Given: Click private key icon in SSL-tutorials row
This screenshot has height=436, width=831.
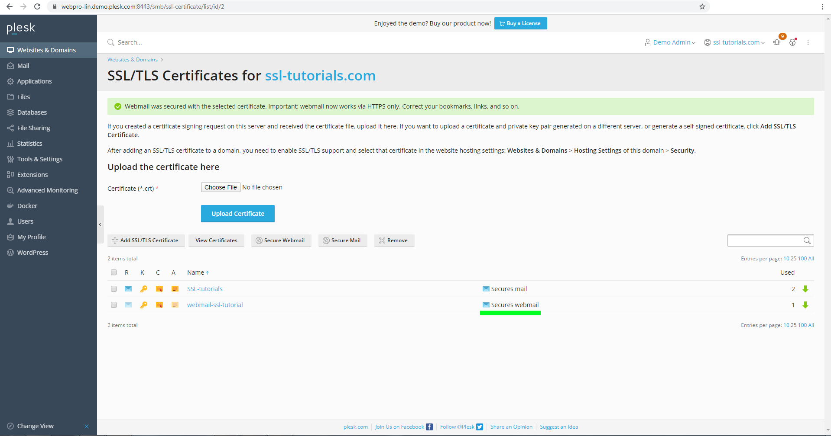Looking at the screenshot, I should tap(144, 289).
